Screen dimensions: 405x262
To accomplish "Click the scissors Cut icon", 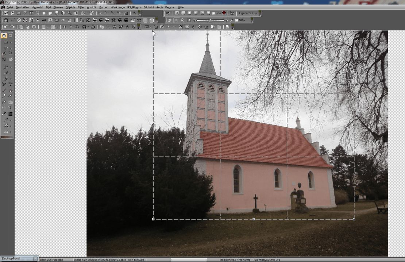I will (28, 27).
